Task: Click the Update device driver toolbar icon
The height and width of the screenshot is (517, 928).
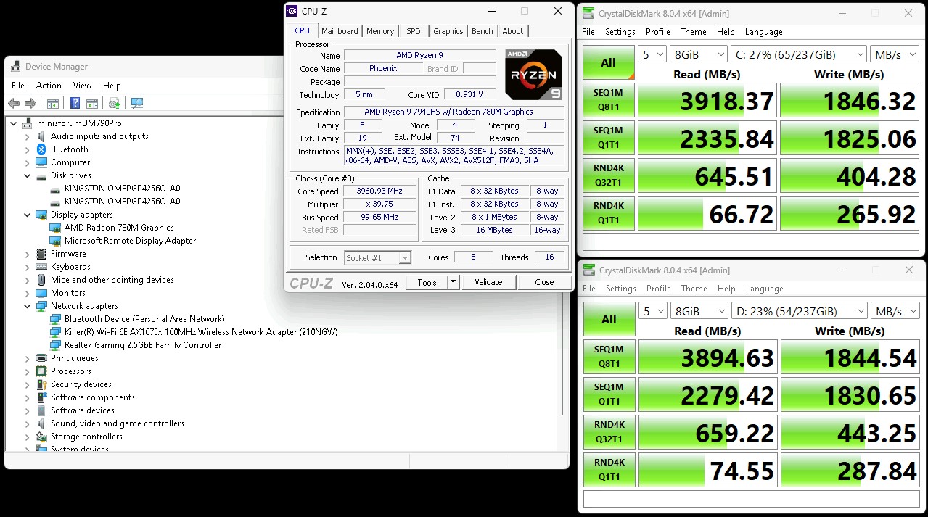Action: point(114,104)
